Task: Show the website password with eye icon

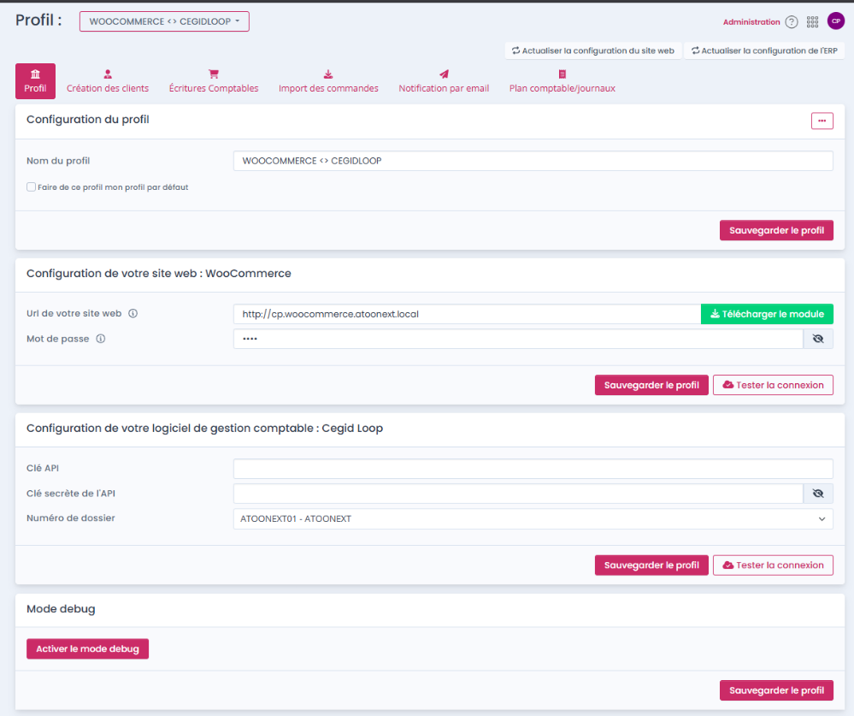Action: (x=818, y=339)
